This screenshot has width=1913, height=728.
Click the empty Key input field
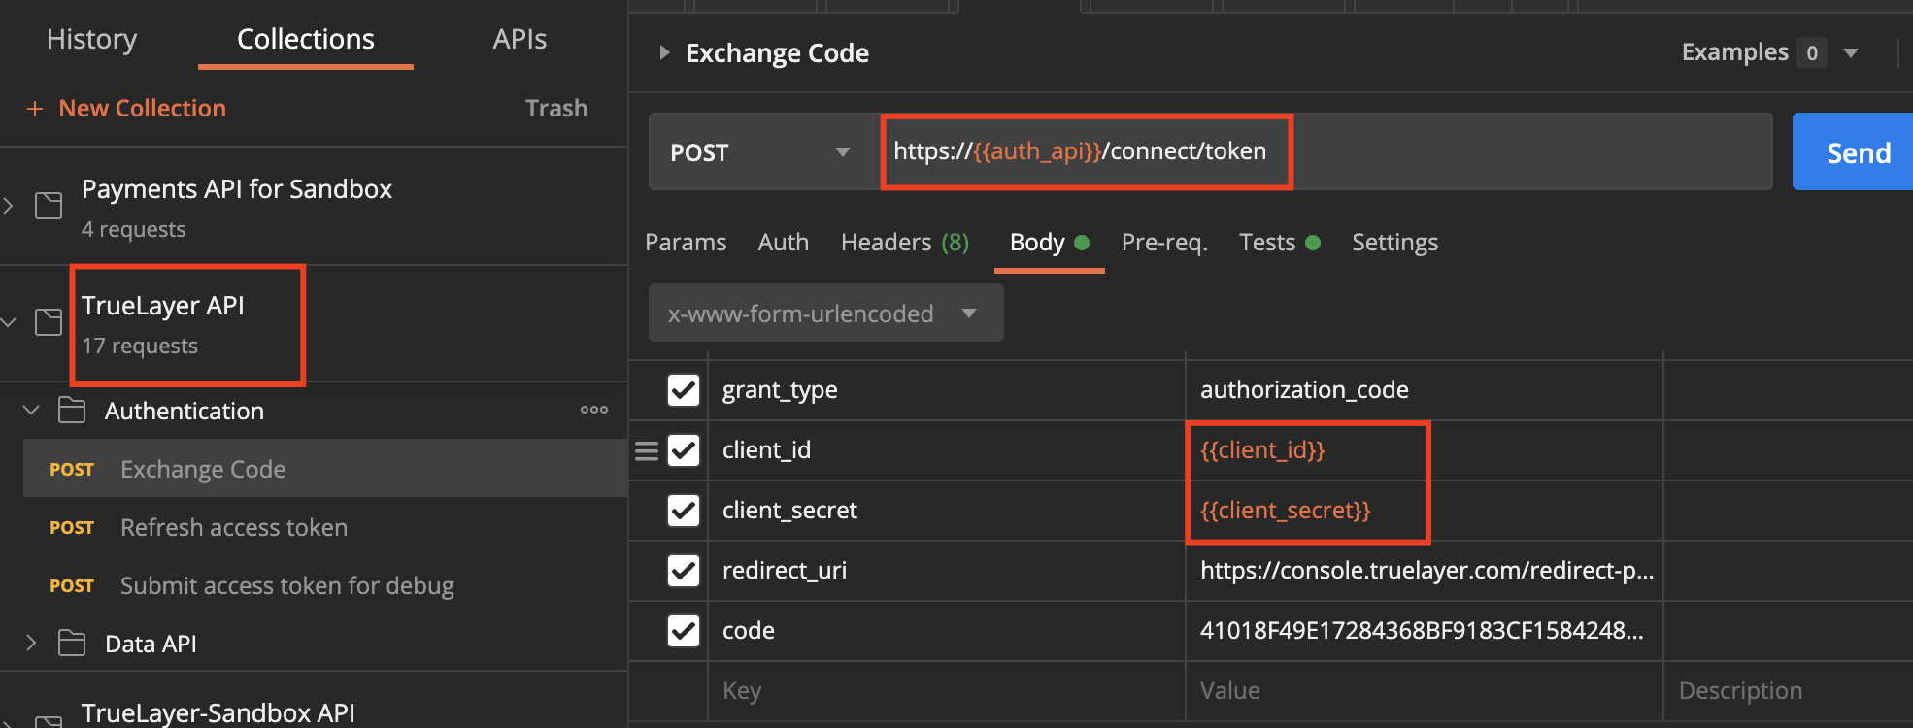pos(947,691)
